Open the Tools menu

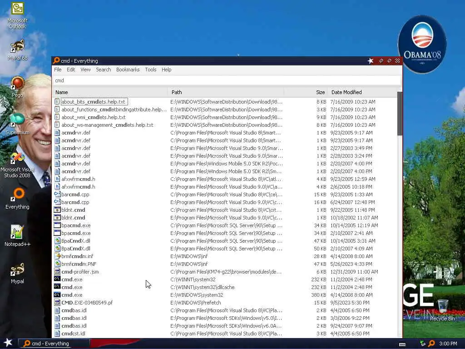pos(151,70)
